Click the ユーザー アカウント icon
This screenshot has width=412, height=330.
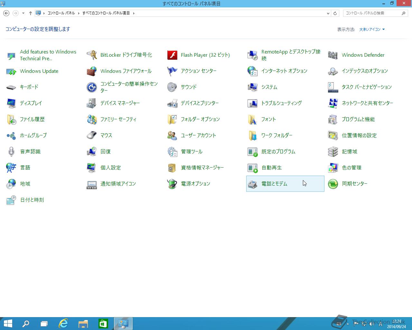tap(172, 135)
